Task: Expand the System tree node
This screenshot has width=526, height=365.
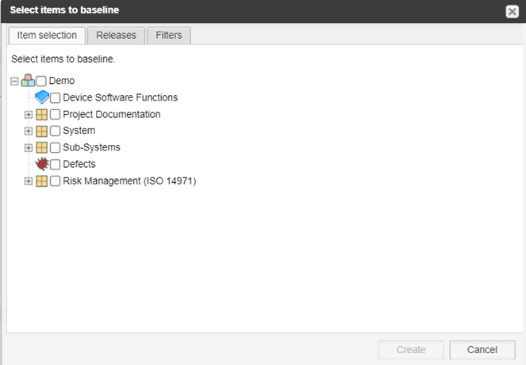Action: coord(29,131)
